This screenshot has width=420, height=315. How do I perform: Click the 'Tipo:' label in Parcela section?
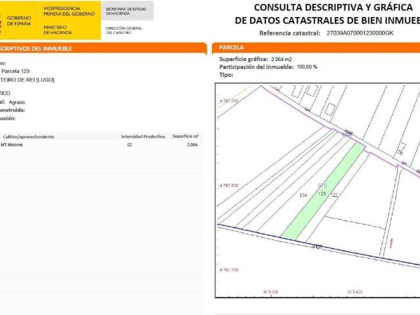click(x=226, y=75)
